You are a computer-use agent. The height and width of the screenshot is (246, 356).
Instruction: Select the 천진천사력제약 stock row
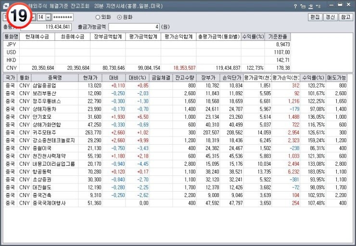[x=175, y=156]
